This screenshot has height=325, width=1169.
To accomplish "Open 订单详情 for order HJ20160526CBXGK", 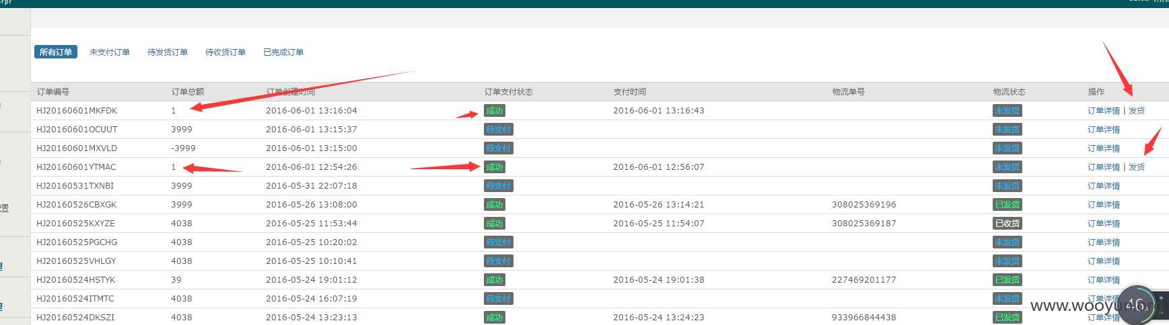I will click(x=1104, y=205).
